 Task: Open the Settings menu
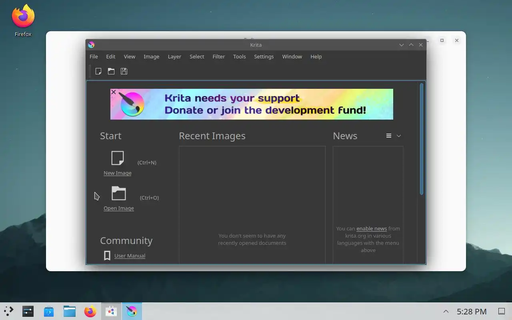click(x=264, y=56)
